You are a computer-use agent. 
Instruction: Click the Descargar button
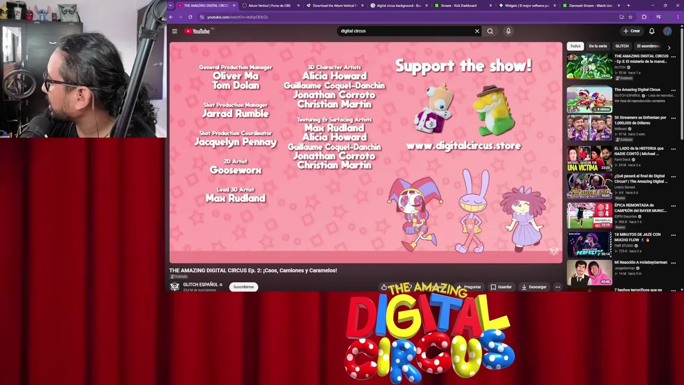tap(534, 287)
